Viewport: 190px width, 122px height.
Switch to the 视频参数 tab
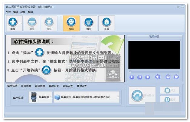[x=26, y=86]
